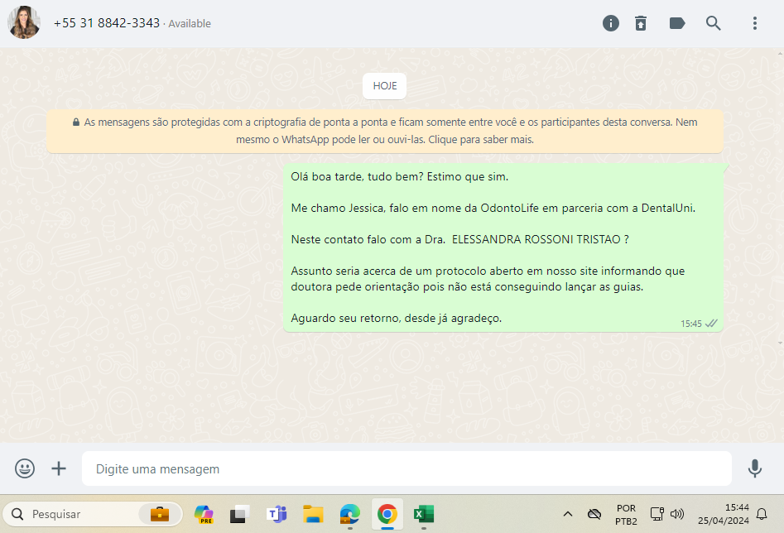Click the lock icon in encryption notice
Image resolution: width=784 pixels, height=533 pixels.
point(76,122)
